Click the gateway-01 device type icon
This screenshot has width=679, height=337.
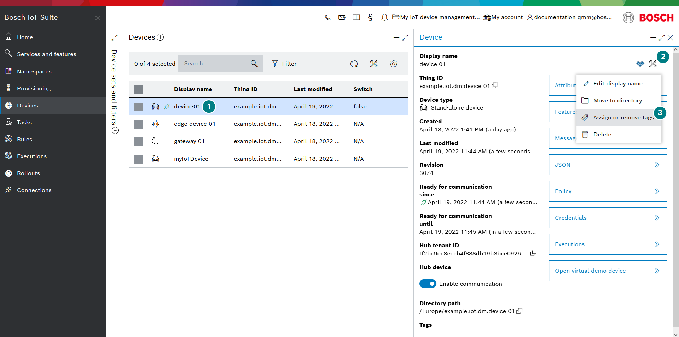(x=156, y=141)
